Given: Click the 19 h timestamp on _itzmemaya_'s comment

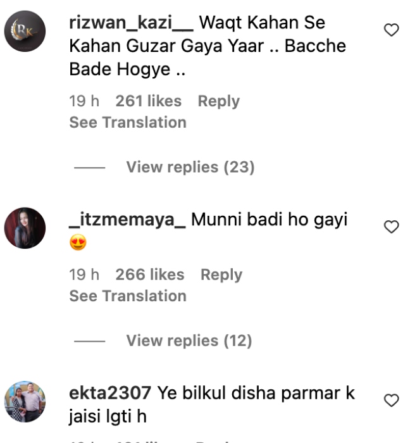Looking at the screenshot, I should click(84, 275).
